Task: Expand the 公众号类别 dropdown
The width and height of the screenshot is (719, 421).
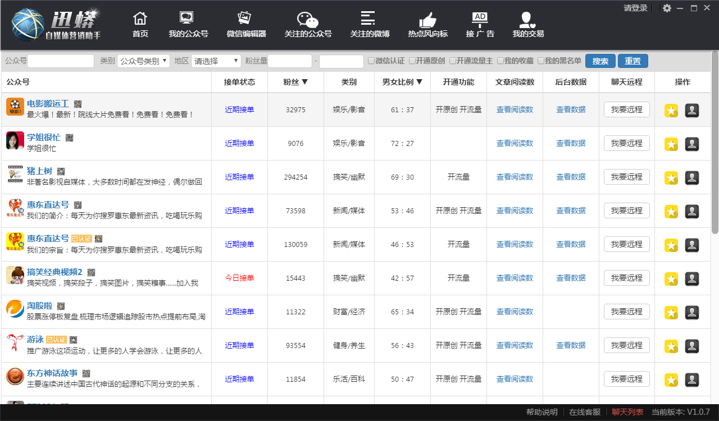Action: click(143, 61)
